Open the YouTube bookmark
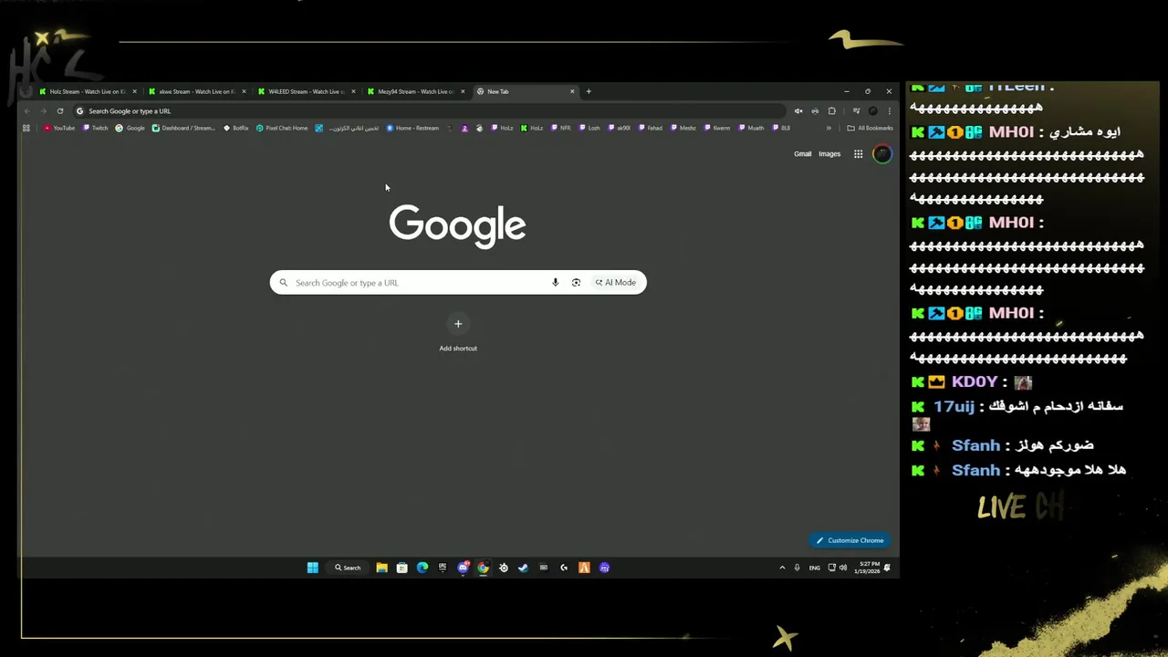The width and height of the screenshot is (1168, 657). click(59, 128)
